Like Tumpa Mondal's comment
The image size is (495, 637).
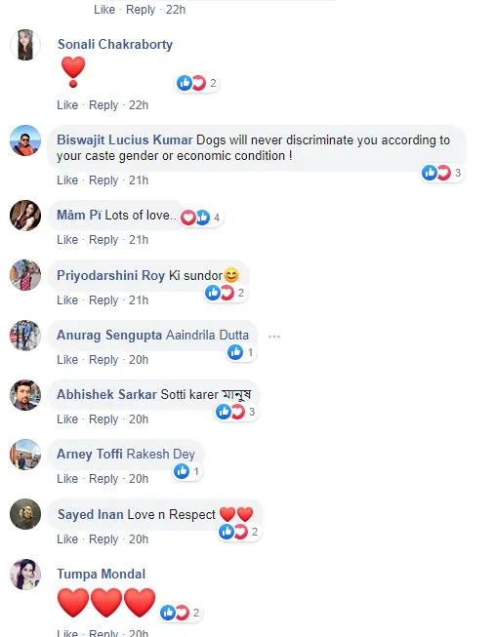click(67, 632)
